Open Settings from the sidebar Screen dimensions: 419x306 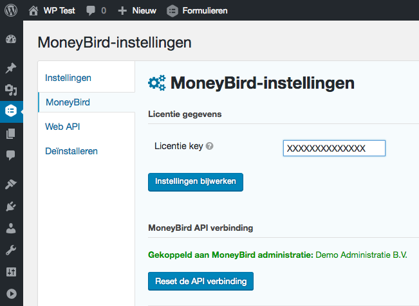[11, 271]
